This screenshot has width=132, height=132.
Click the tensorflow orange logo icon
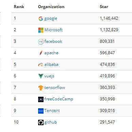click(41, 88)
